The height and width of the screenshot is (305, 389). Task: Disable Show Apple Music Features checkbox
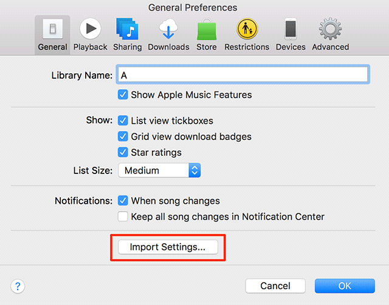coord(123,95)
